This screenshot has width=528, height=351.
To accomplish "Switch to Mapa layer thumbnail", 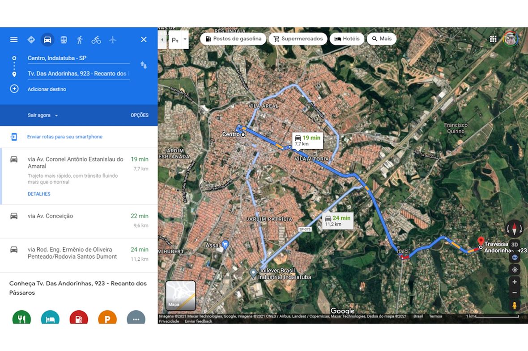I will click(x=181, y=295).
